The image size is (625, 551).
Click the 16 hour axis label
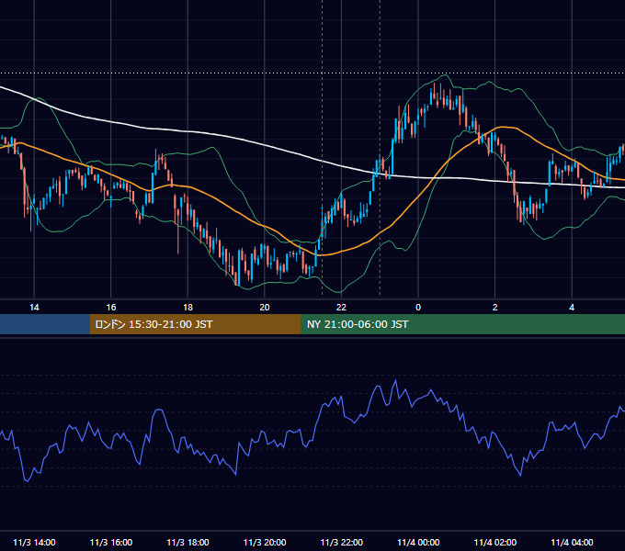[111, 308]
